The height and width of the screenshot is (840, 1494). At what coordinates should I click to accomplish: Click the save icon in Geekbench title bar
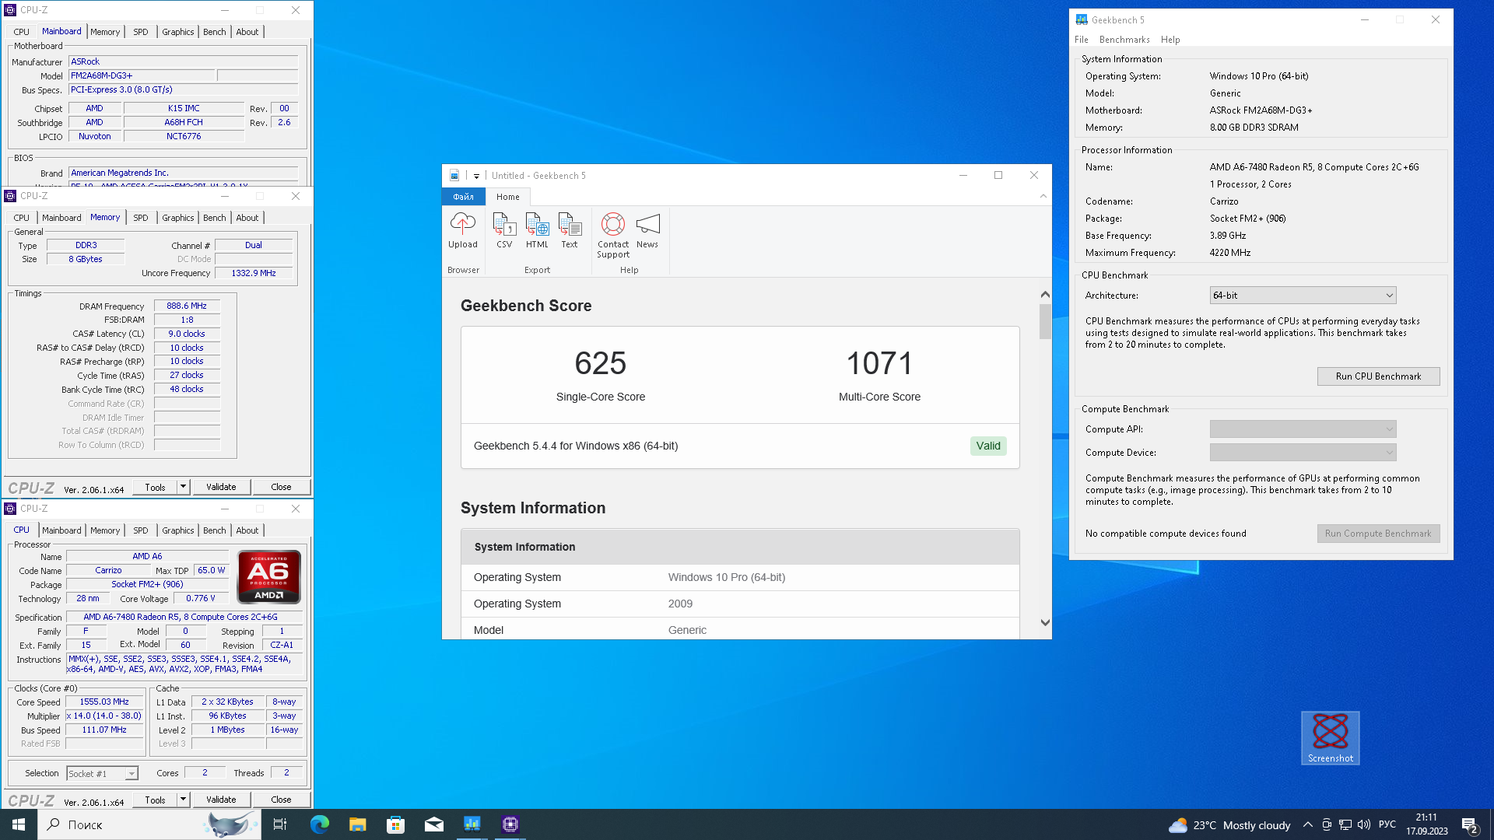pyautogui.click(x=454, y=176)
